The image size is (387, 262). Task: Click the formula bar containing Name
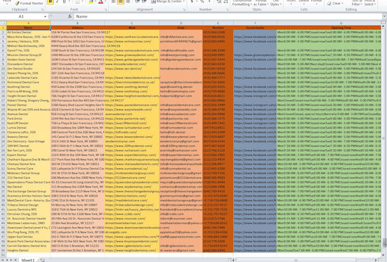[228, 17]
